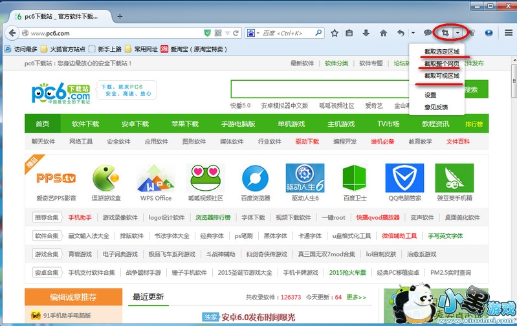Open the 安卓下载 navigation tab
Viewport: 517px width, 326px height.
point(135,124)
